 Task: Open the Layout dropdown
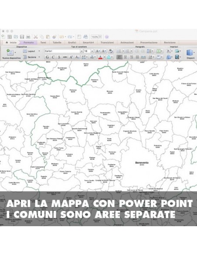[39, 51]
